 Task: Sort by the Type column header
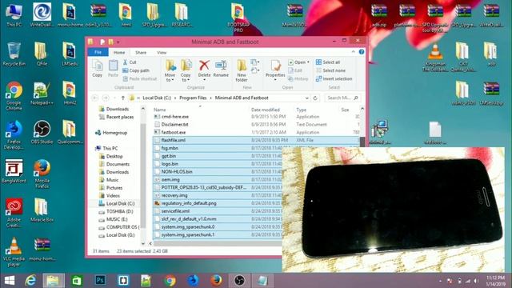pos(301,110)
